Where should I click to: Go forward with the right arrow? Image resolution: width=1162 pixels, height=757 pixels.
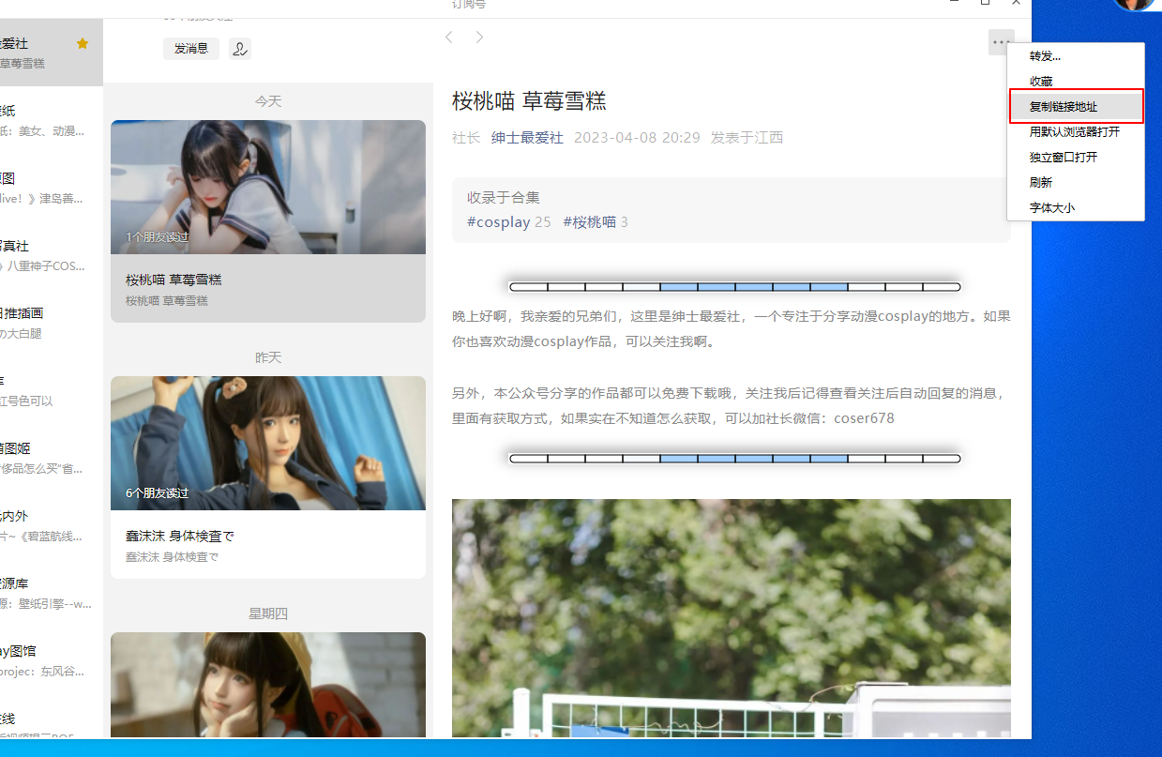[479, 38]
